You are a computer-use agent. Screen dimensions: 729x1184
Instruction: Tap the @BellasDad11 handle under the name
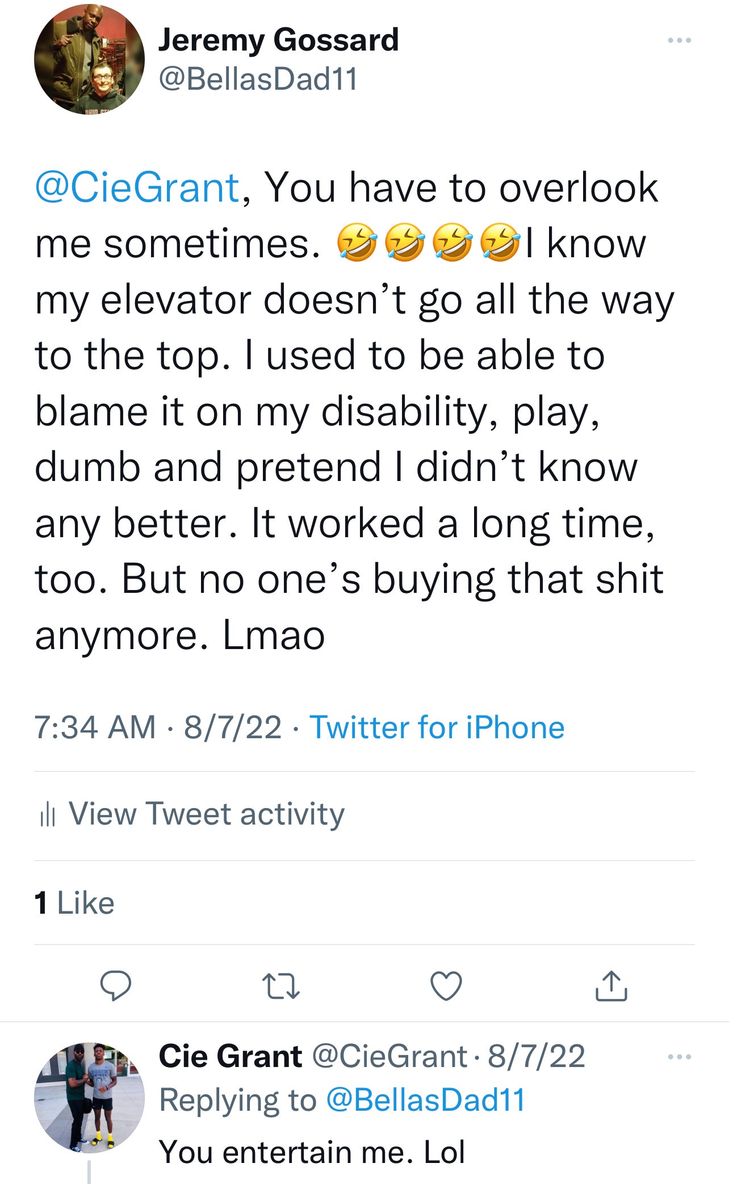[x=258, y=78]
